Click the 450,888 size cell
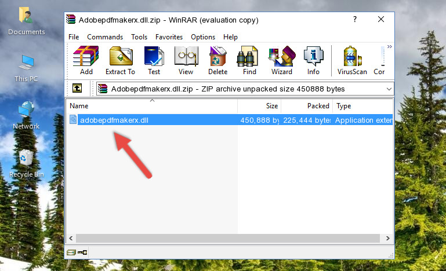 click(259, 120)
